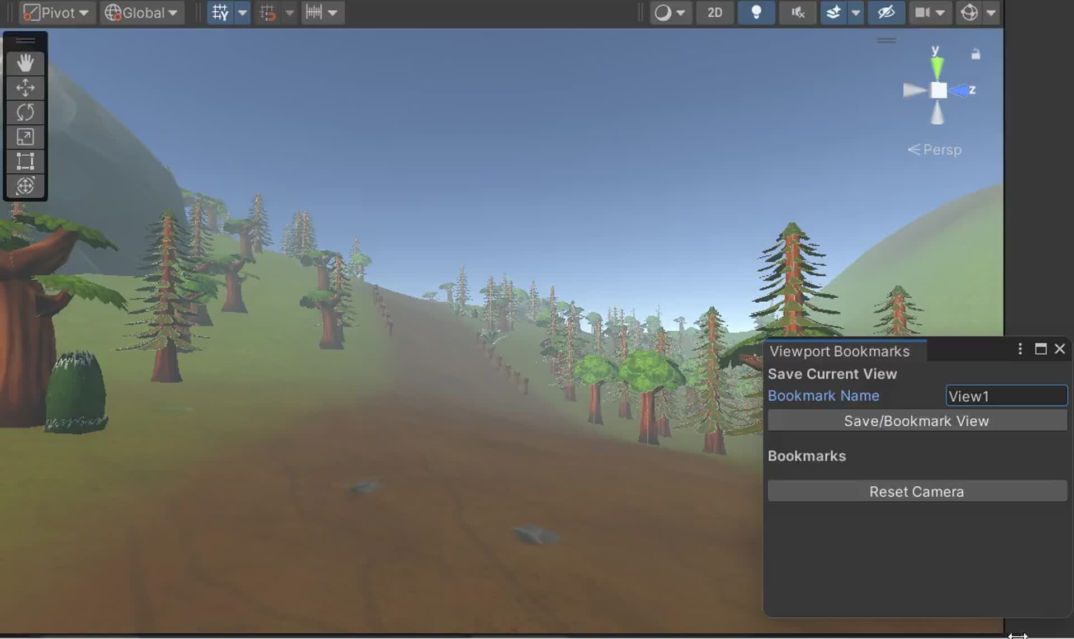
Task: Select the Hand (View) tool
Action: [x=25, y=63]
